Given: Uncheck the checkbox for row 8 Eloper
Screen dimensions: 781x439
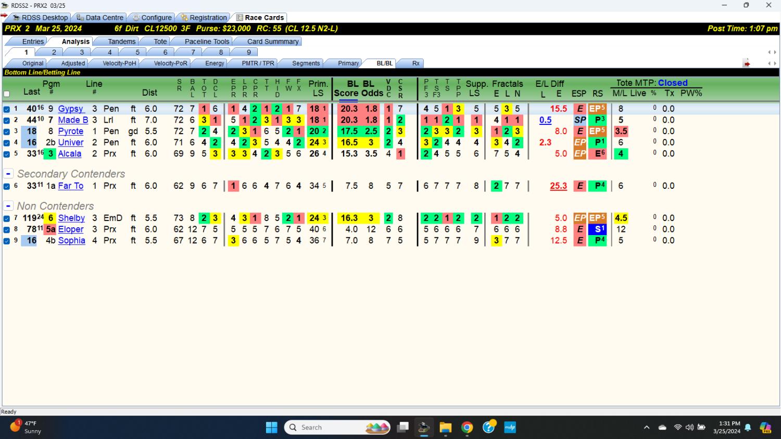Looking at the screenshot, I should pos(7,229).
